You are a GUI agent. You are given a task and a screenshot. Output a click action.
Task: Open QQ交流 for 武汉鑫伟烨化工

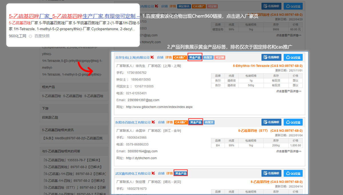(x=293, y=173)
